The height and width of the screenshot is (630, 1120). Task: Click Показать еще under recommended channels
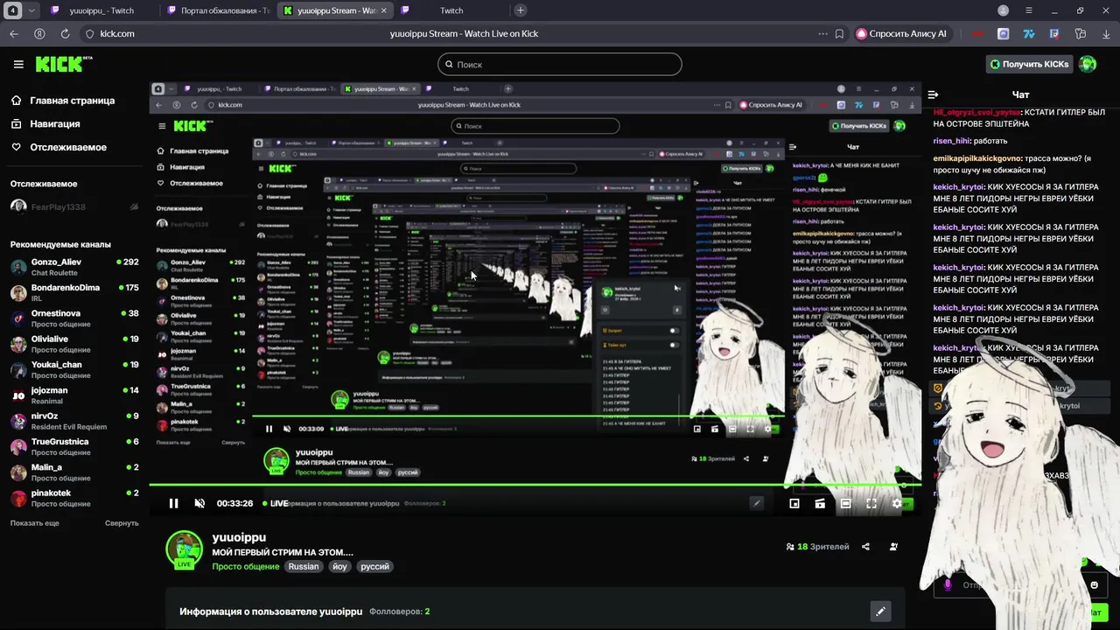pos(35,523)
